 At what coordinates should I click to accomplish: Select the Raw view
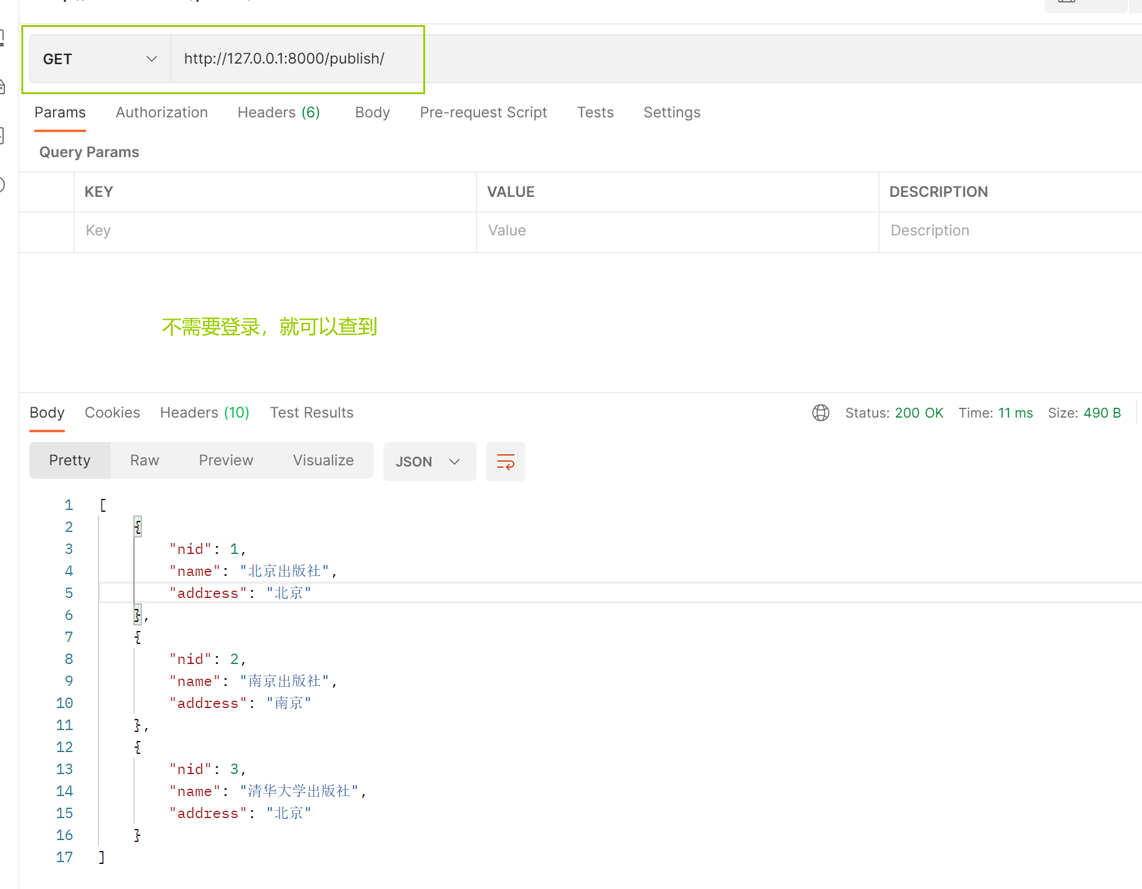coord(144,460)
